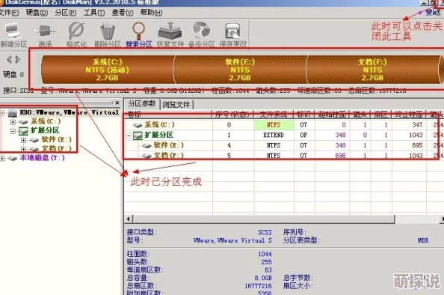Image resolution: width=444 pixels, height=295 pixels.
Task: Collapse 扩展分区 row in the partition table
Action: tap(129, 136)
